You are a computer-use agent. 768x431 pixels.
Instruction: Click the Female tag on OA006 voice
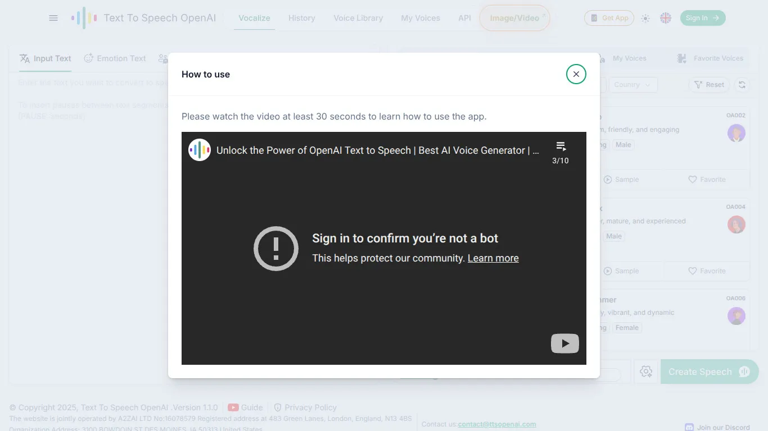[x=627, y=328]
